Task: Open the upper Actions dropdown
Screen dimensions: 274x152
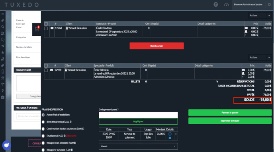Action: click(260, 15)
